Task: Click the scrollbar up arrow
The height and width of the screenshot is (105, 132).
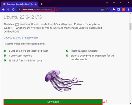Action: point(131,14)
